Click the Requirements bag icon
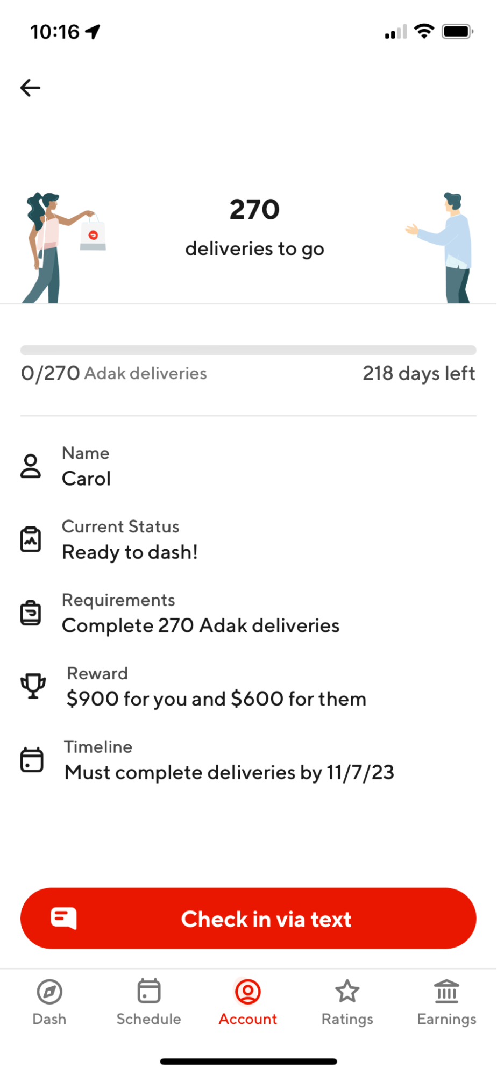This screenshot has height=1075, width=497. click(31, 613)
